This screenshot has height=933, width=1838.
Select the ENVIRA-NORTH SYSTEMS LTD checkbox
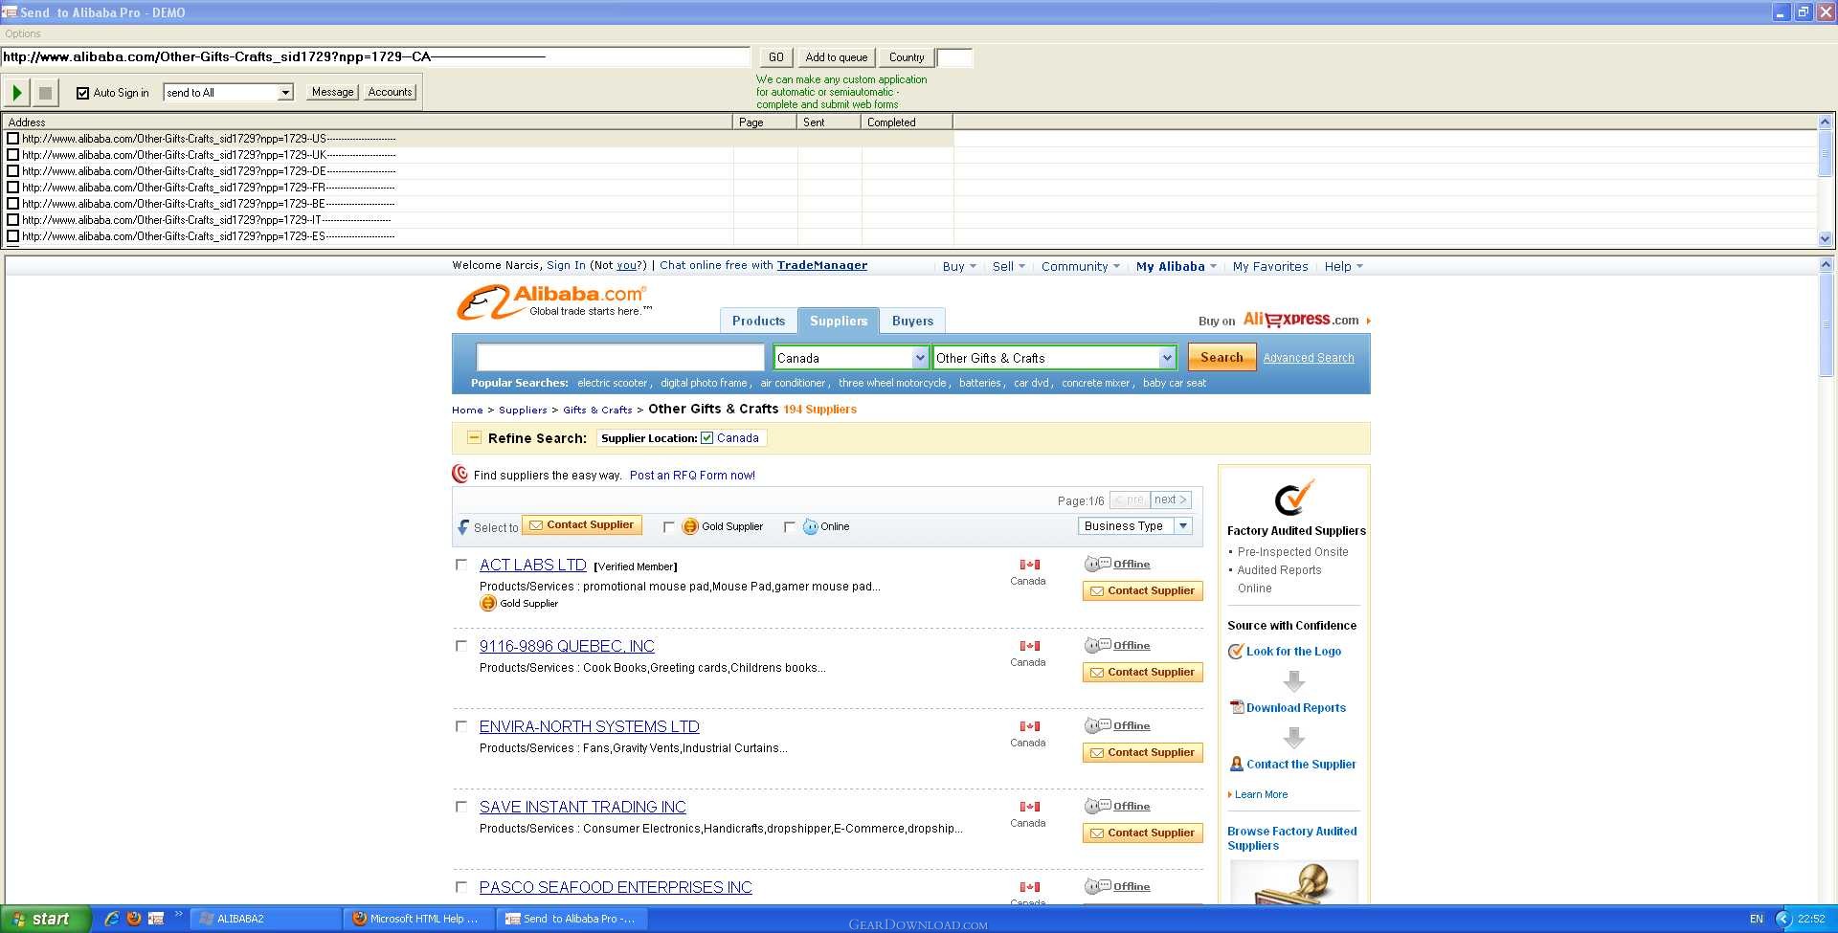pos(460,726)
